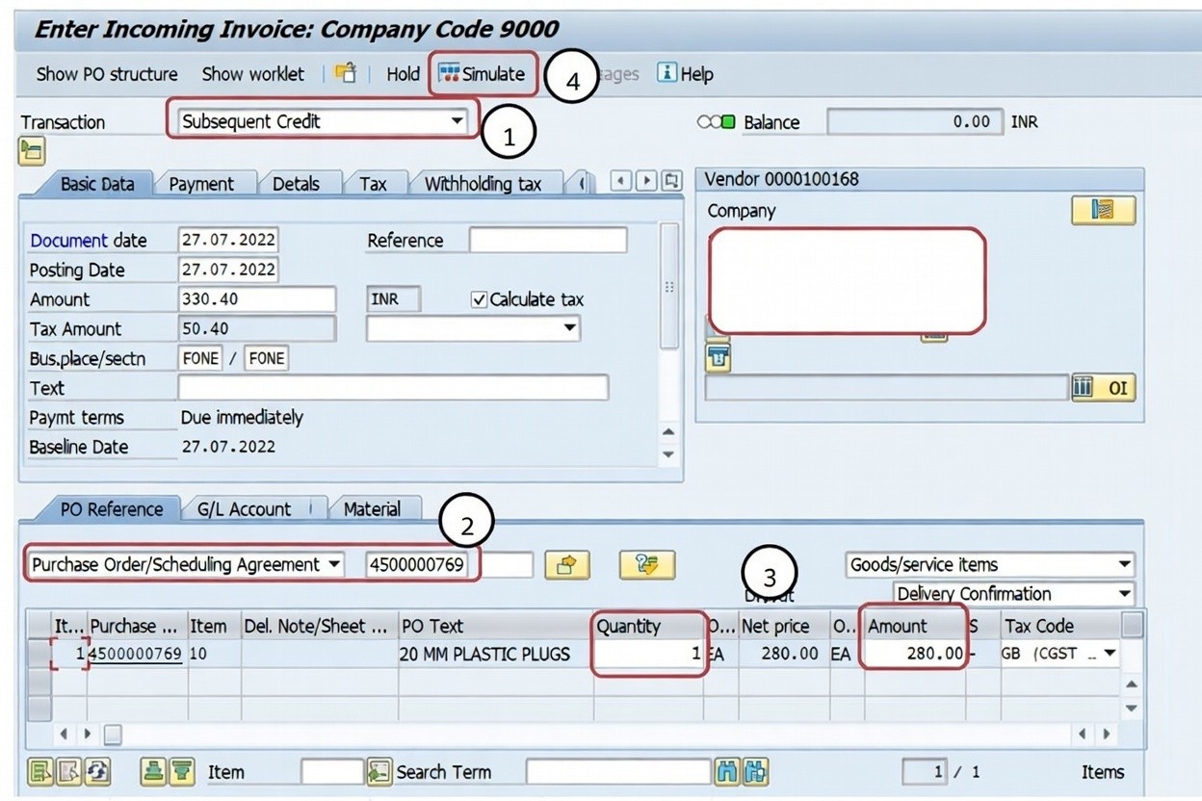Select the row selector for item 1

pos(39,654)
